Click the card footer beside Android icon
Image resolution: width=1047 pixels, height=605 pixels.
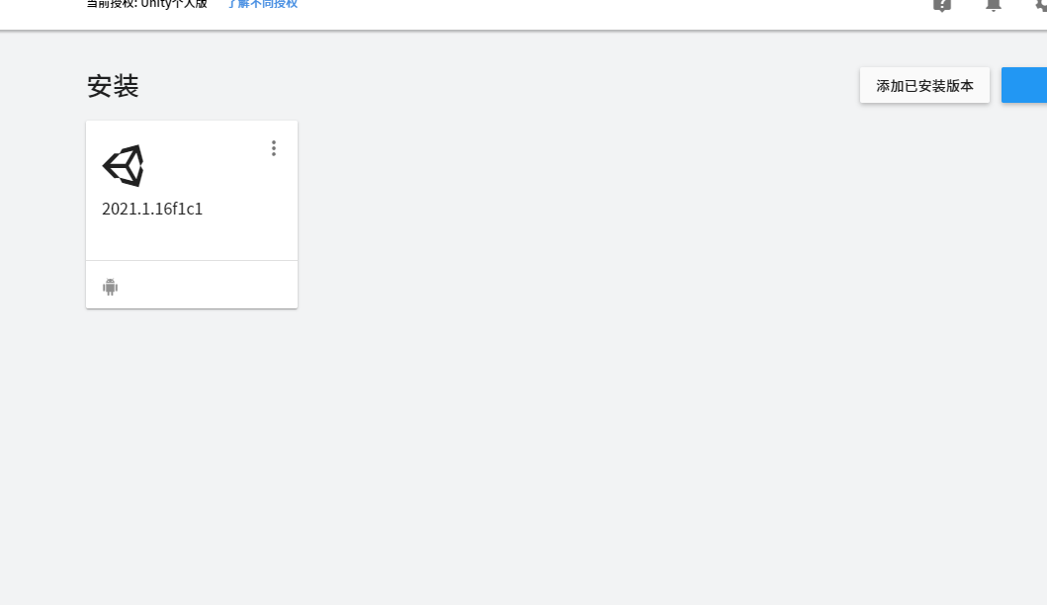pos(192,285)
